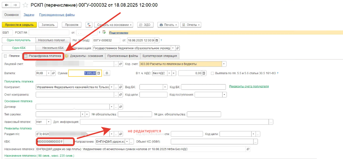The width and height of the screenshot is (343, 159).
Task: Open the Печать dropdown
Action: [x=168, y=25]
